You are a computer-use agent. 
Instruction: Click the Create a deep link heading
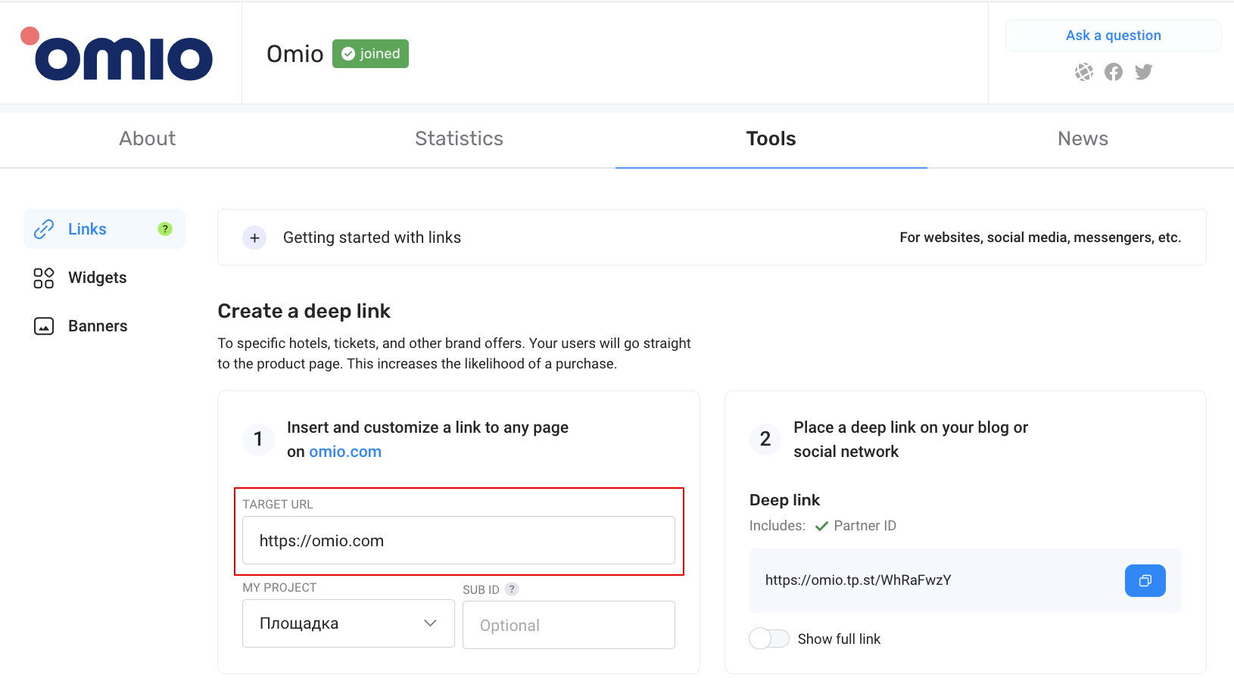(304, 311)
